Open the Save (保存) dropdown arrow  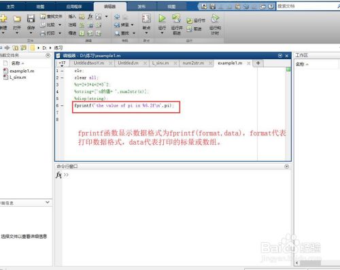click(31, 33)
